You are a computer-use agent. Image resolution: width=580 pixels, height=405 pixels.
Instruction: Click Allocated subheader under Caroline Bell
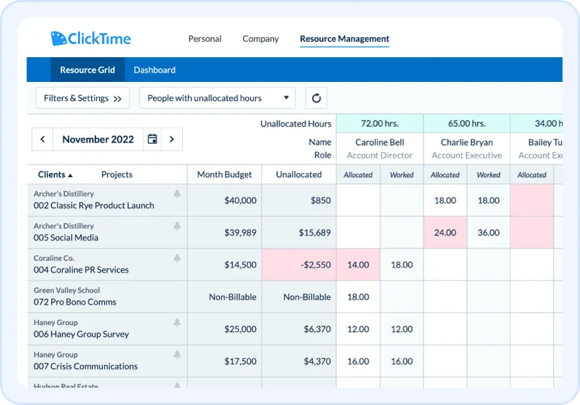pos(358,175)
